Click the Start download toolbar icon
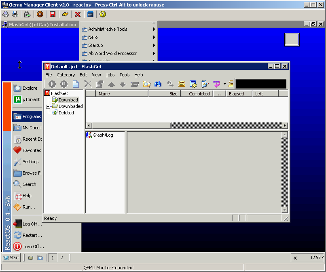326x272 pixels. point(52,84)
